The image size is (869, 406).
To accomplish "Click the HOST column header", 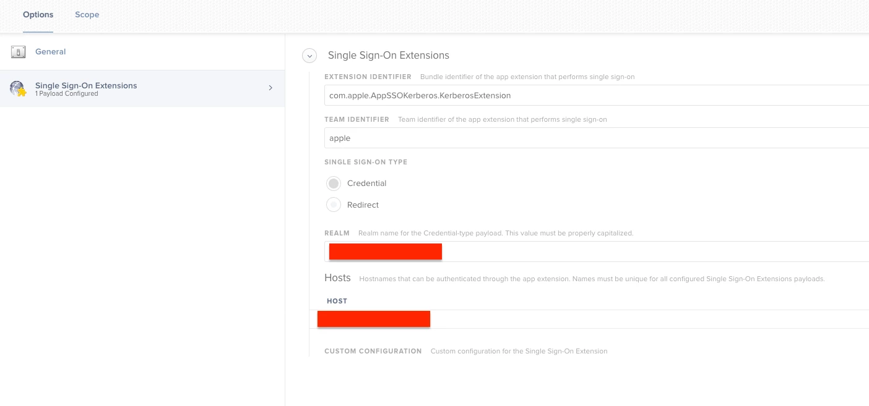I will tap(337, 301).
